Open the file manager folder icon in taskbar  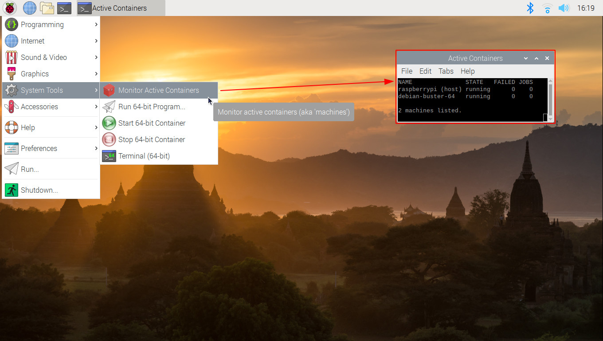[47, 8]
